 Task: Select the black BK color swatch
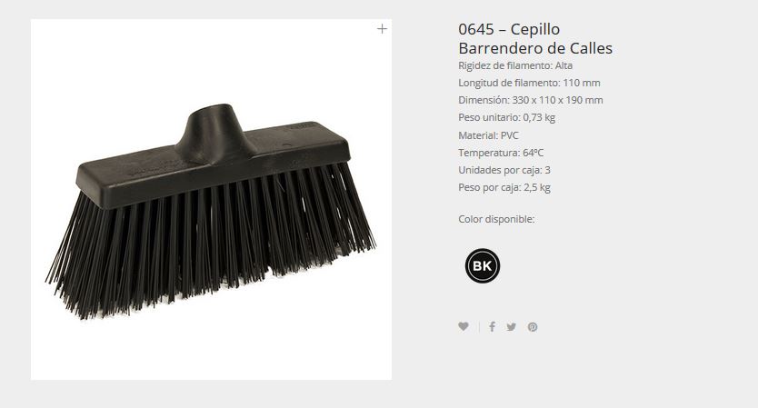[x=483, y=266]
